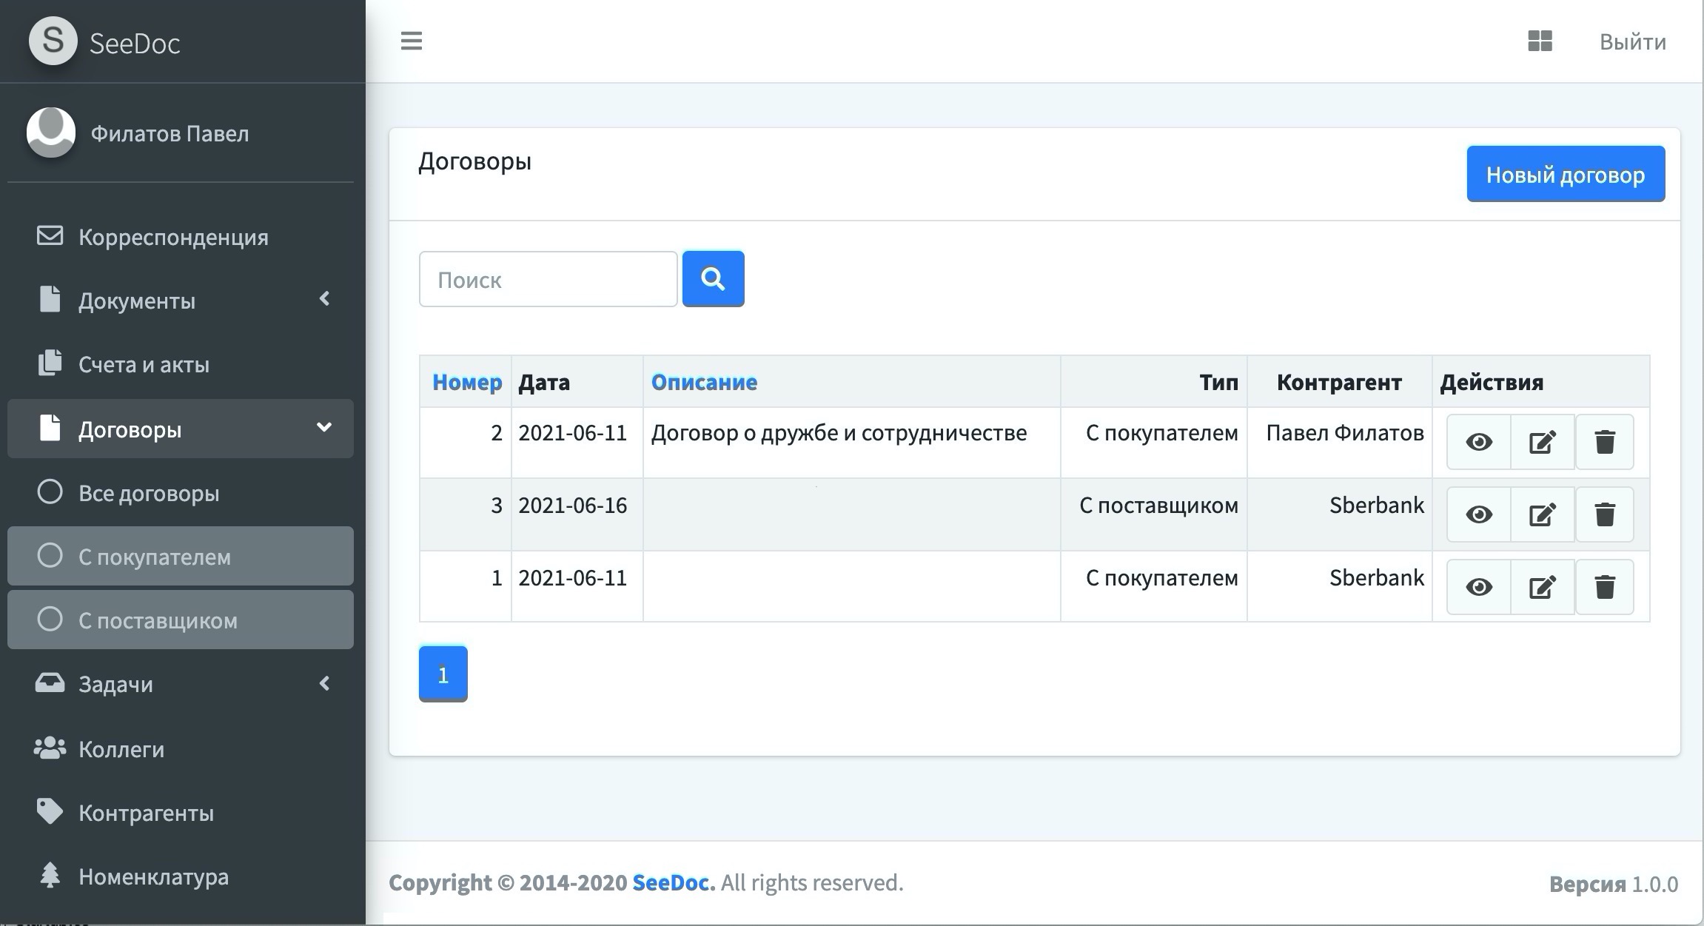The width and height of the screenshot is (1704, 926).
Task: Go to pagination page 1
Action: pyautogui.click(x=443, y=674)
